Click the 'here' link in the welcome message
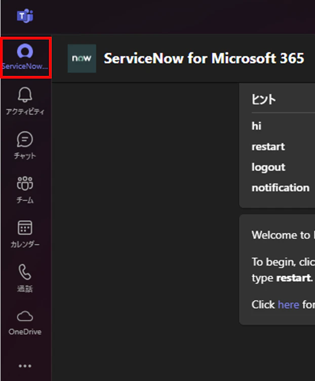The height and width of the screenshot is (381, 315). coord(289,305)
